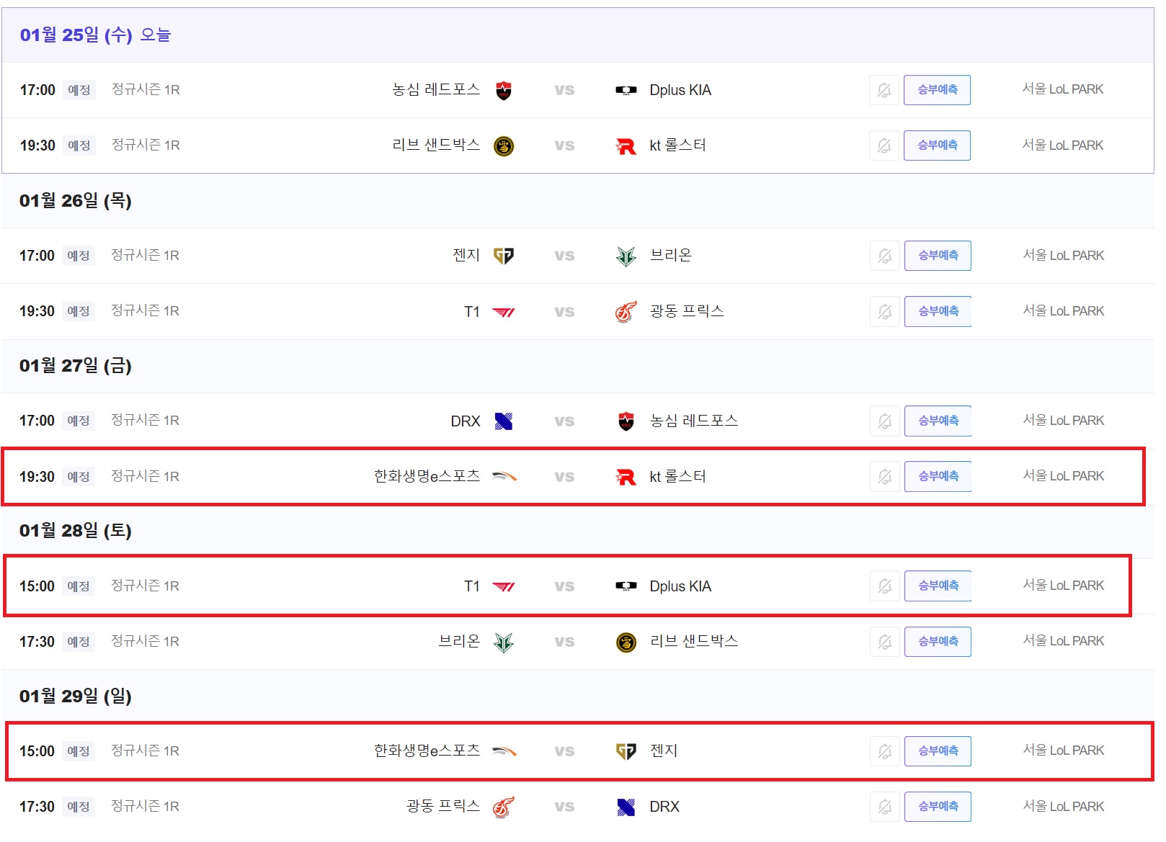Click Hanwha Life Esports logo in 01/27 match
The height and width of the screenshot is (842, 1166).
point(504,476)
